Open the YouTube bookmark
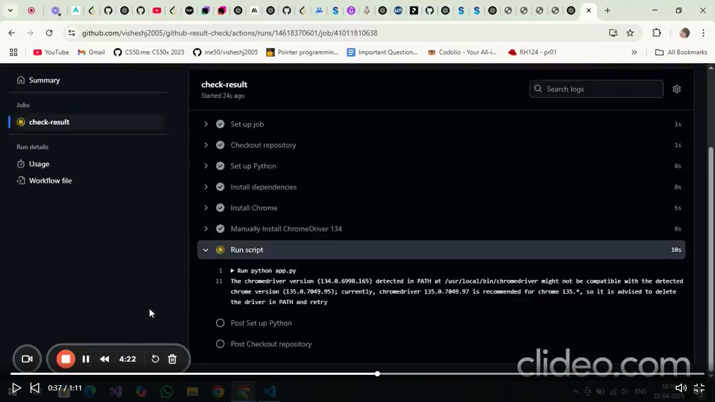The width and height of the screenshot is (715, 402). tap(51, 52)
